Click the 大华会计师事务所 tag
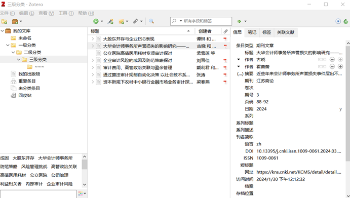 (55, 158)
